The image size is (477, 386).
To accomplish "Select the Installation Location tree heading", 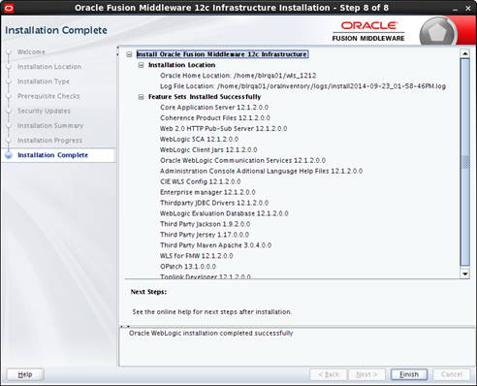I will coord(181,65).
